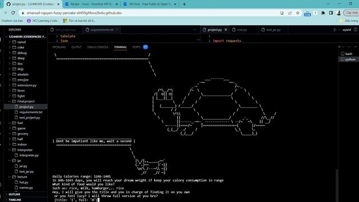The width and height of the screenshot is (359, 202).
Task: Open jar.py in the Explorer tree
Action: tap(26, 166)
